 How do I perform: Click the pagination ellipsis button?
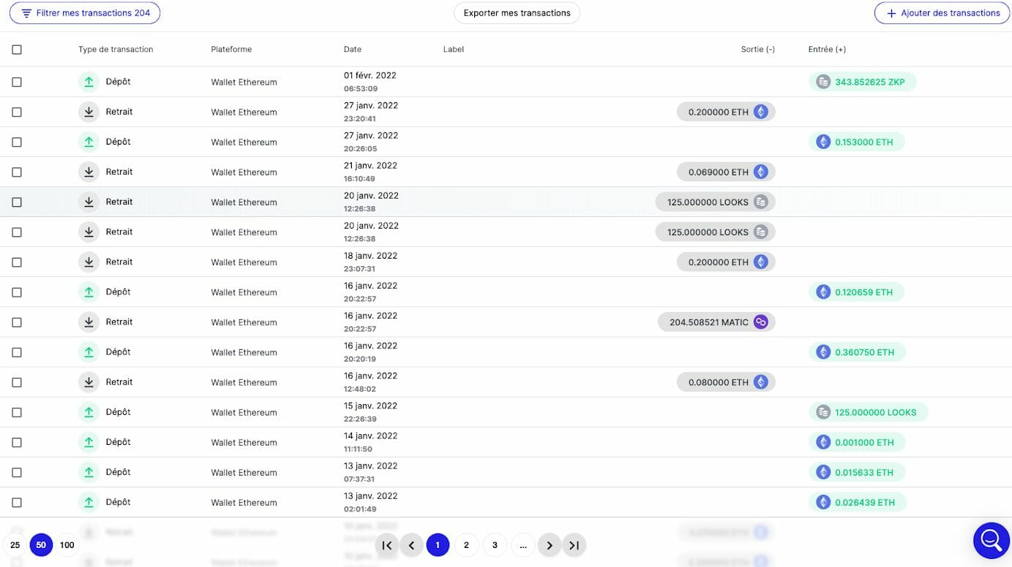tap(523, 545)
